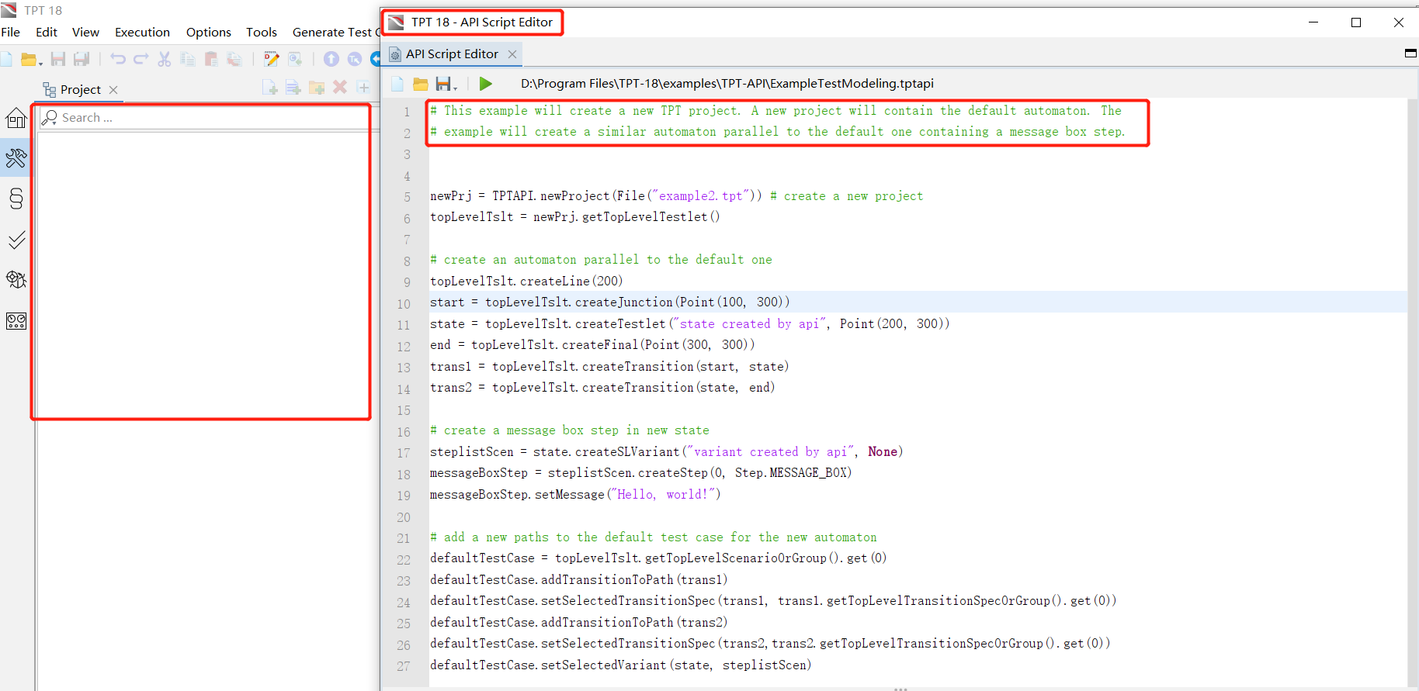Open the Tools menu
Screen dimensions: 1419x691
[x=262, y=32]
